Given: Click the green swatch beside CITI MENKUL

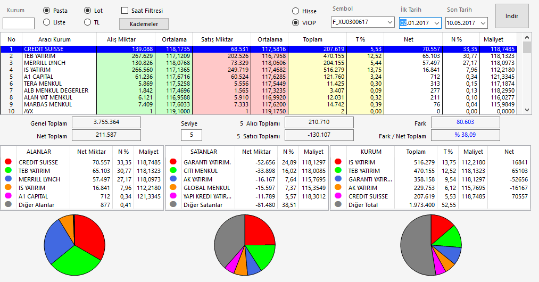Looking at the screenshot, I should 173,170.
